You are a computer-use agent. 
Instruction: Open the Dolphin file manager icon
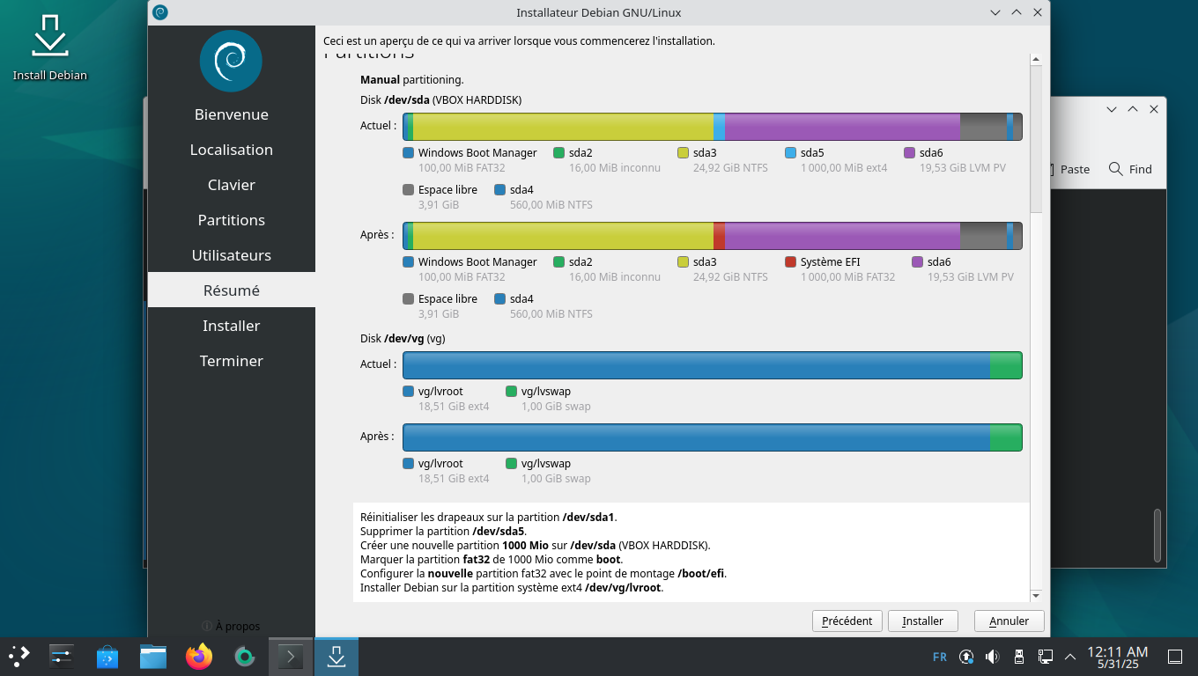153,656
